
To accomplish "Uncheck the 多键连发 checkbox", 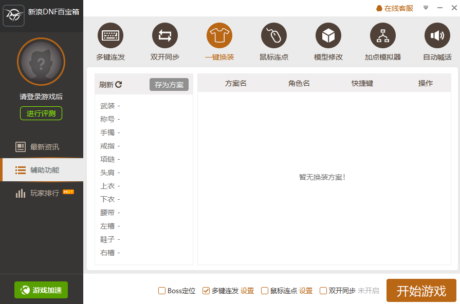I will (206, 291).
